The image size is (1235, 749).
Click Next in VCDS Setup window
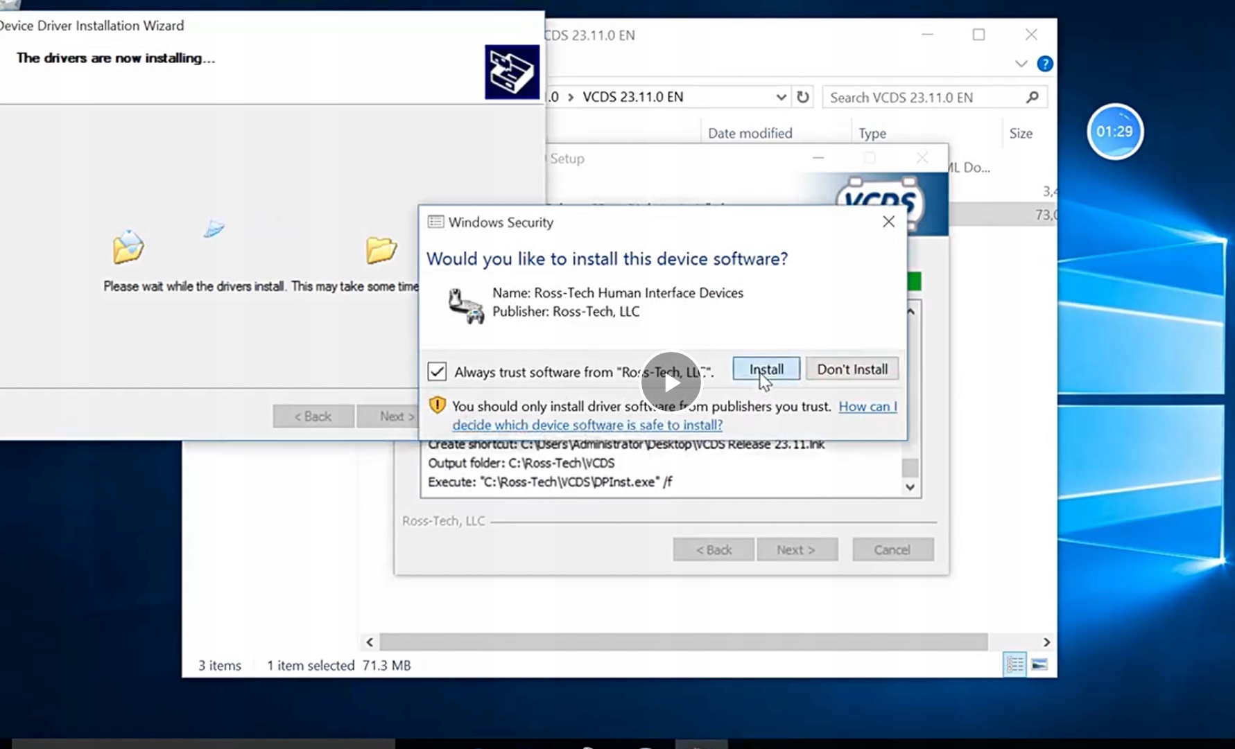(x=797, y=549)
